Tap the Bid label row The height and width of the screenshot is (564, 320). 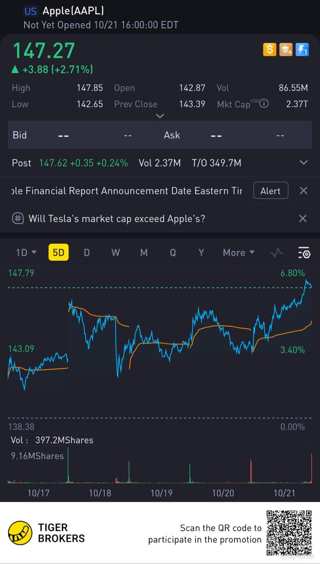(x=20, y=135)
